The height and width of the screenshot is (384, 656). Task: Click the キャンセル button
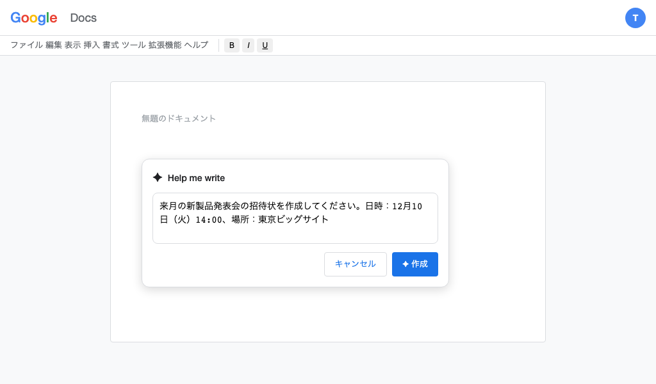pos(356,264)
